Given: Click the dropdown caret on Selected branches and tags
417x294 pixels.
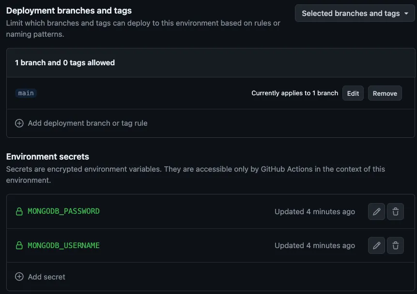Looking at the screenshot, I should [x=406, y=13].
